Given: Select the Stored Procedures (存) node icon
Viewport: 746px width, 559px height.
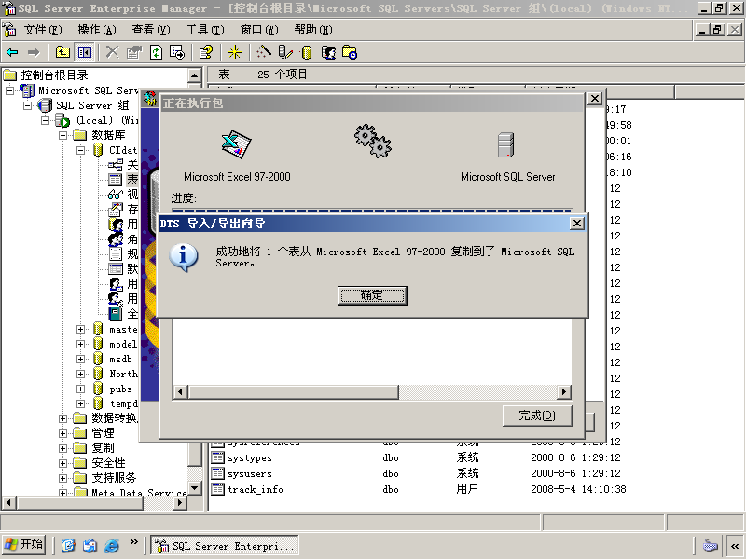Looking at the screenshot, I should 116,209.
